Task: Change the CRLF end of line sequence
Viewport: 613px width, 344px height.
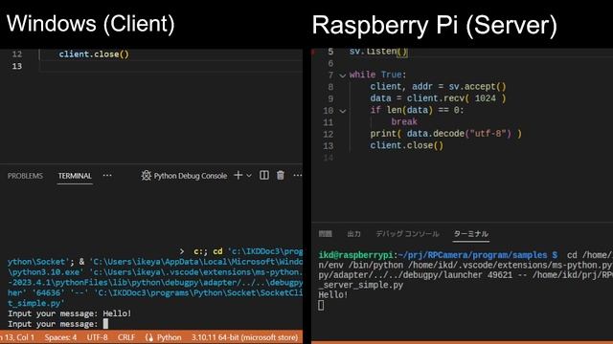Action: 126,337
